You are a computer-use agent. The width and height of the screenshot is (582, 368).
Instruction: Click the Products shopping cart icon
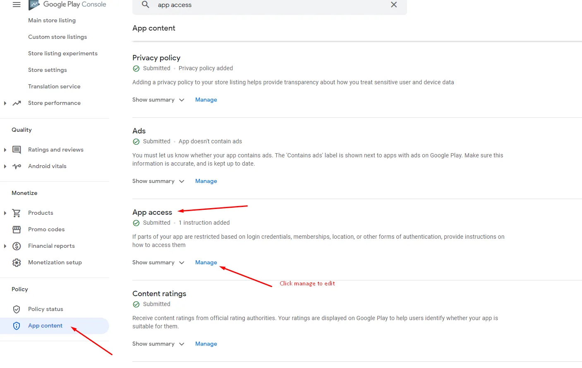tap(17, 213)
